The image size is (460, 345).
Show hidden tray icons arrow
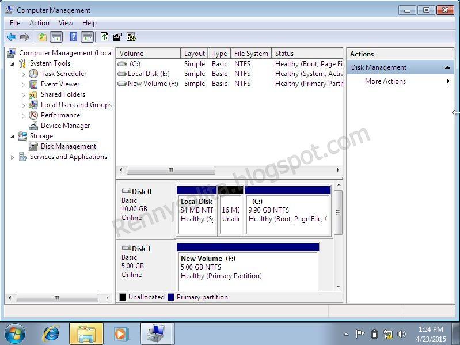tap(347, 334)
